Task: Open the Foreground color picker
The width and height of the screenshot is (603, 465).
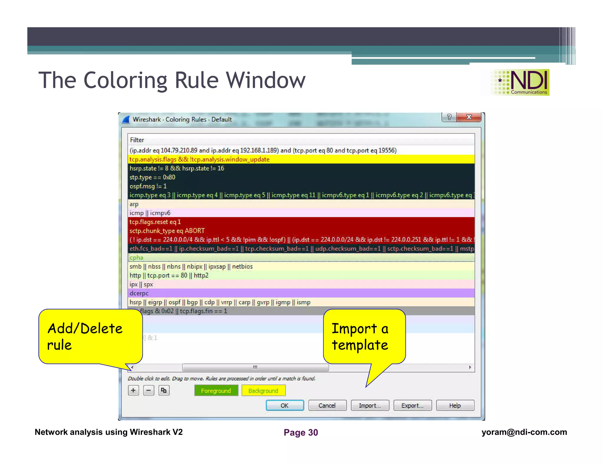Action: coord(216,391)
